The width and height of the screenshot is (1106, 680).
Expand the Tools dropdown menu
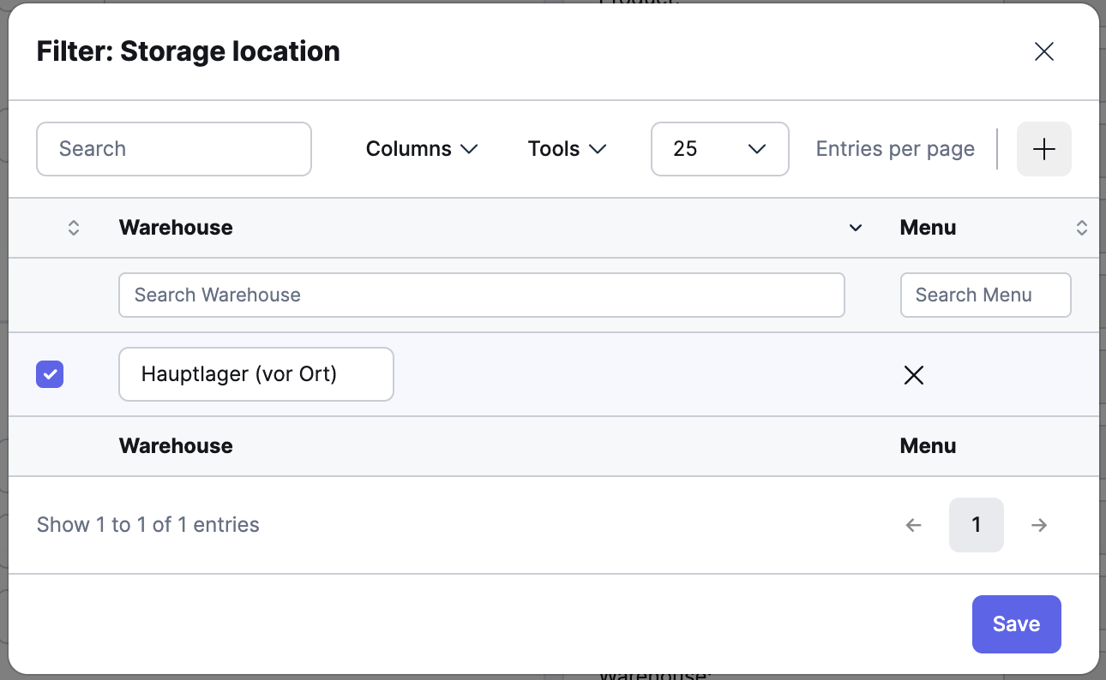click(567, 149)
